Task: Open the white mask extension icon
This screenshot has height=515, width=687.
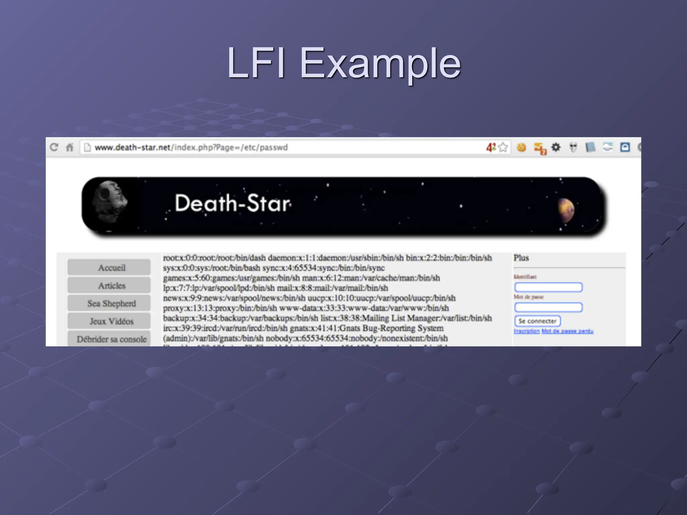Action: tap(573, 147)
